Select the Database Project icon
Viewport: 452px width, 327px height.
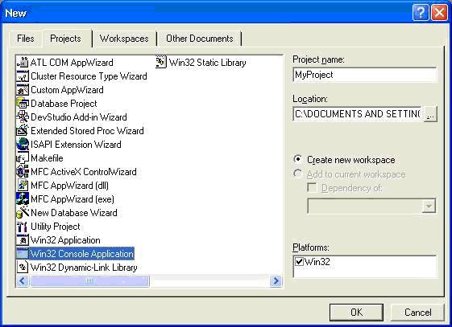pyautogui.click(x=23, y=104)
